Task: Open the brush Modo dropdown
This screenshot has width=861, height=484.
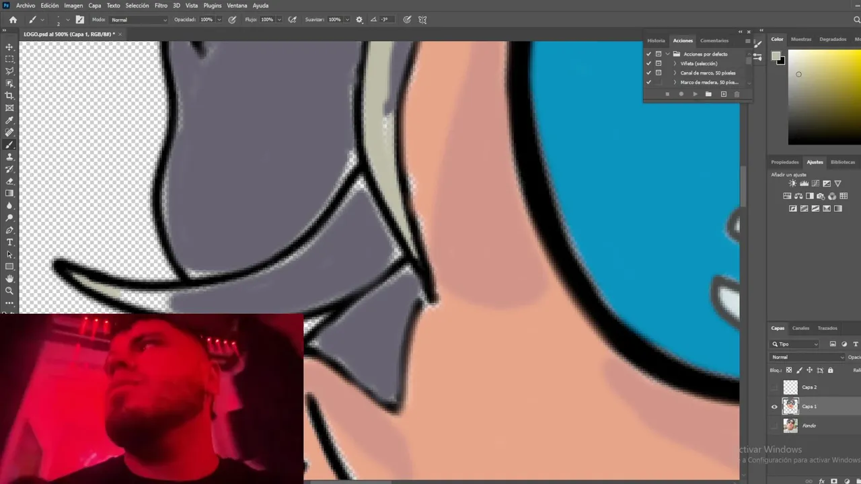Action: pos(139,19)
